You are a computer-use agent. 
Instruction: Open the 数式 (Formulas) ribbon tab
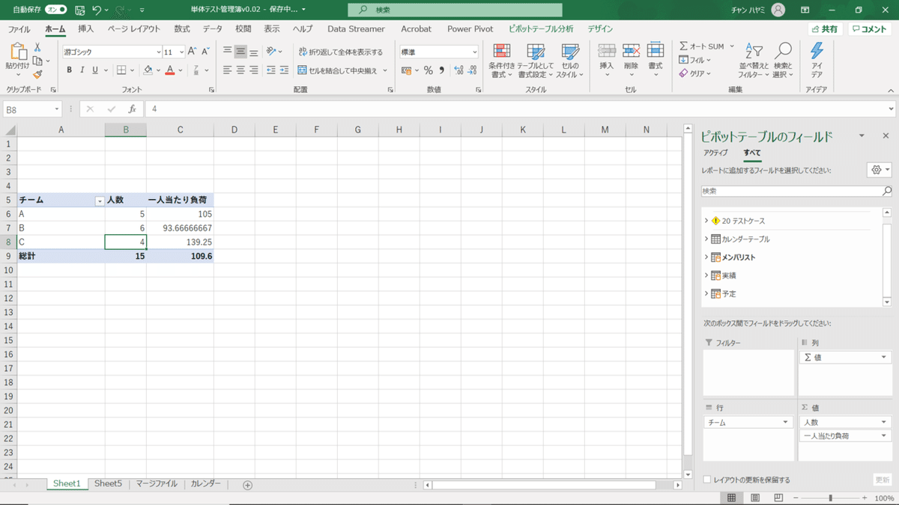click(x=182, y=29)
